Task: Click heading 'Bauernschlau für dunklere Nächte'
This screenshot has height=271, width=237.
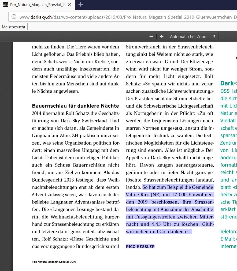Action: point(75,106)
